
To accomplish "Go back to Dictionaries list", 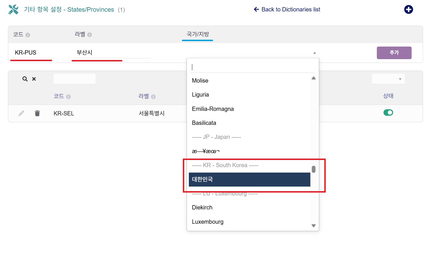I will pos(287,9).
